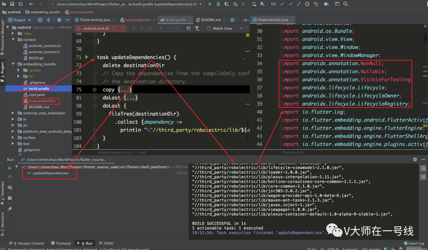Collapse the context folder

point(13,40)
